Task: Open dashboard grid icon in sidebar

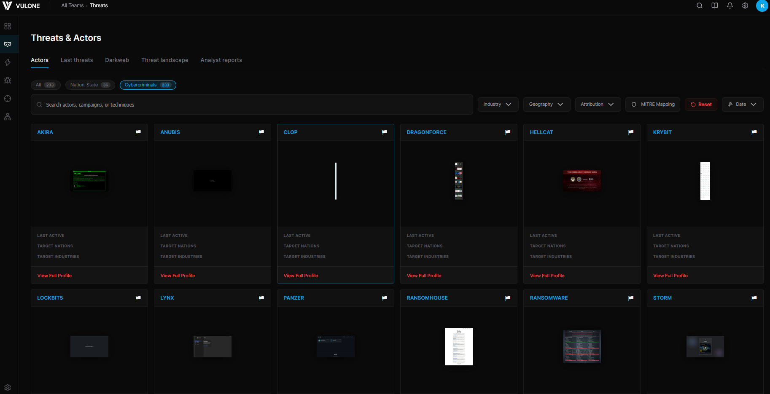Action: [8, 26]
